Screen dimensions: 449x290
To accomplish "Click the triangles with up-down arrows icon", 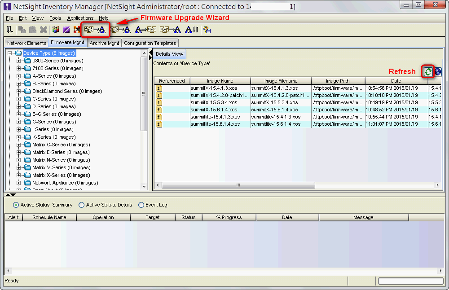I will click(192, 30).
